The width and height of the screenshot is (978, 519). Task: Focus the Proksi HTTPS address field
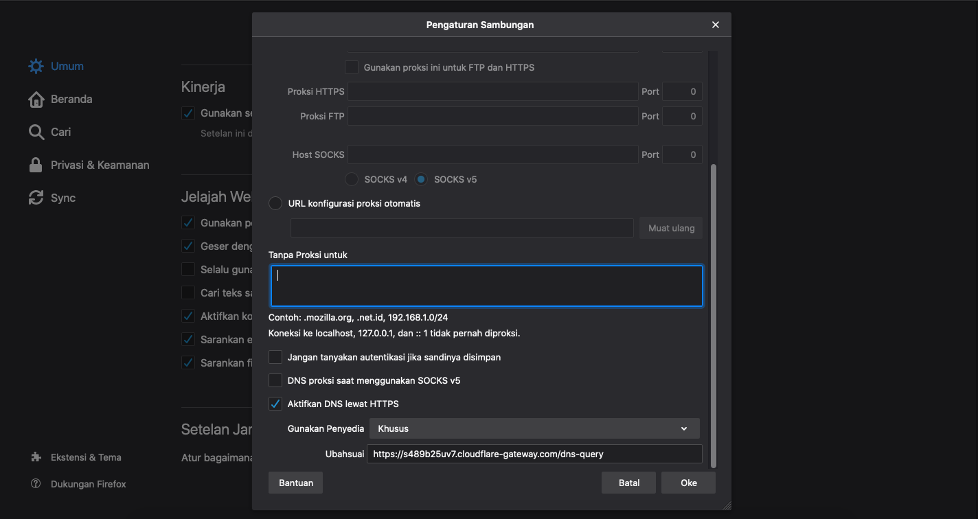pos(493,92)
